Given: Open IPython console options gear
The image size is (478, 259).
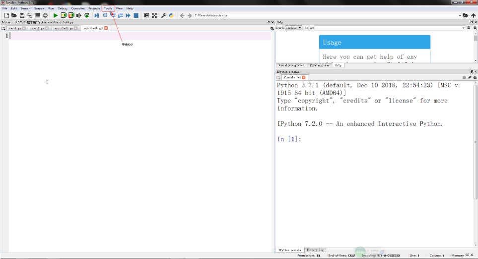Looking at the screenshot, I should click(475, 78).
